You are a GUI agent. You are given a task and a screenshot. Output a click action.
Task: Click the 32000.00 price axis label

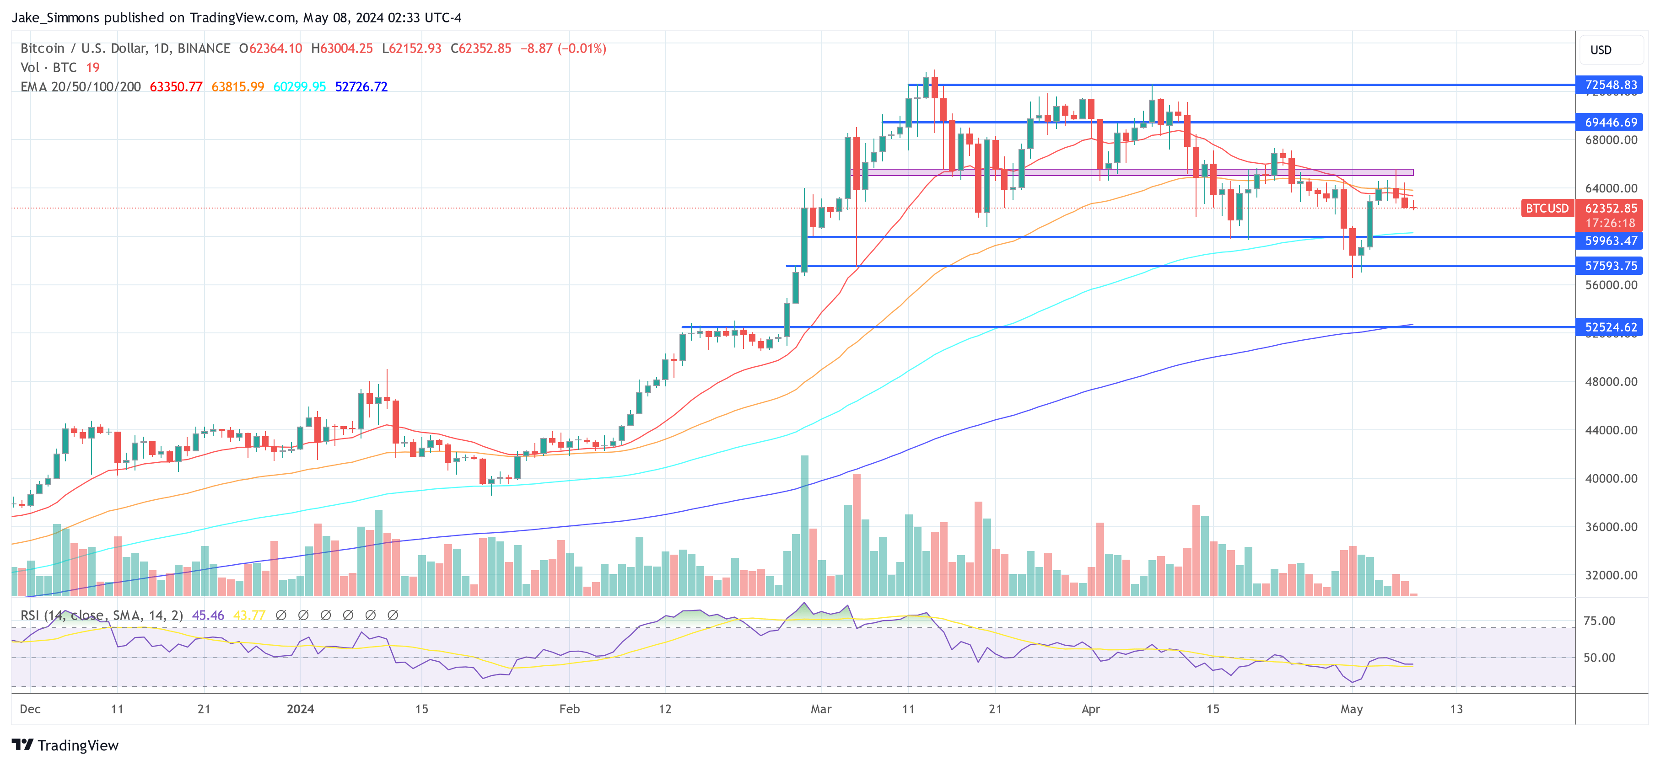coord(1611,575)
